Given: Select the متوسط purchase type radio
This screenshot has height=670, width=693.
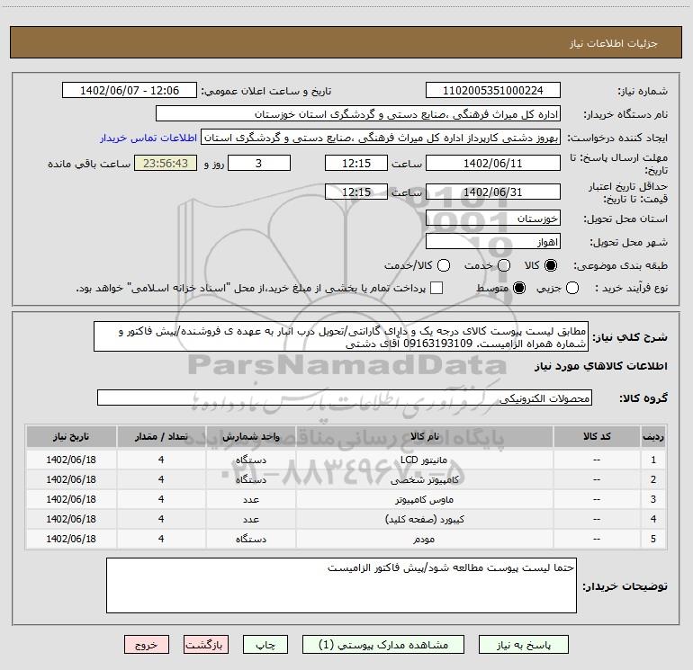Looking at the screenshot, I should point(519,288).
